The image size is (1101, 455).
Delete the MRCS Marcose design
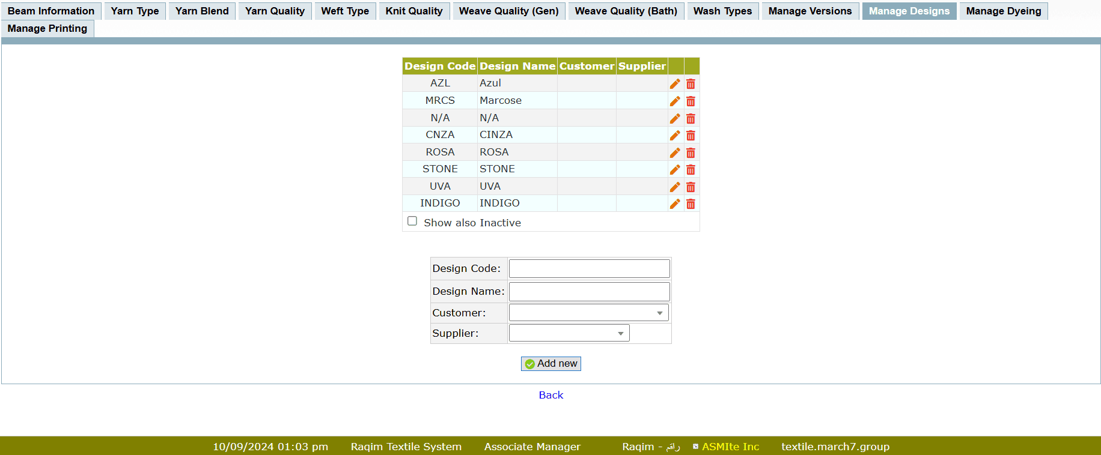pos(691,101)
